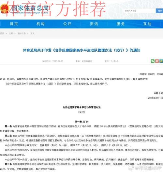Set font size to 大
The width and height of the screenshot is (163, 172).
(111, 61)
